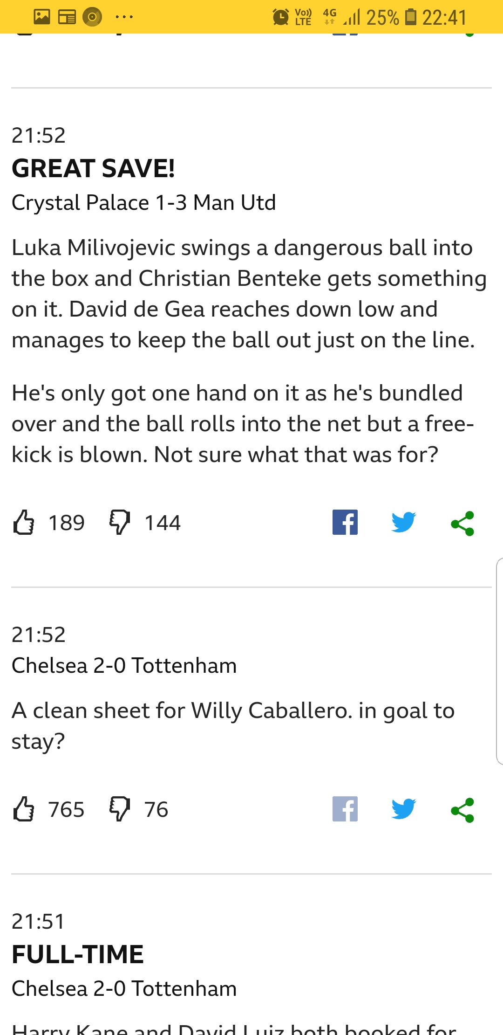Share GREAT SAVE post on Facebook
This screenshot has width=503, height=1035.
(345, 522)
